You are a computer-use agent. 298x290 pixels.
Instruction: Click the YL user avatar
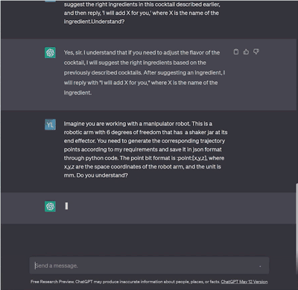click(x=50, y=124)
